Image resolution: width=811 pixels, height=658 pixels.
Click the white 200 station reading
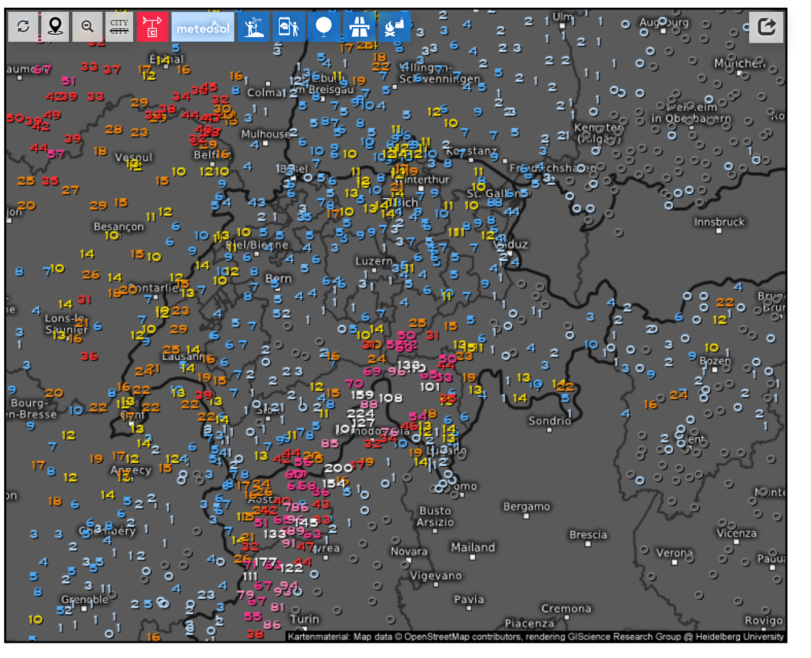[338, 468]
